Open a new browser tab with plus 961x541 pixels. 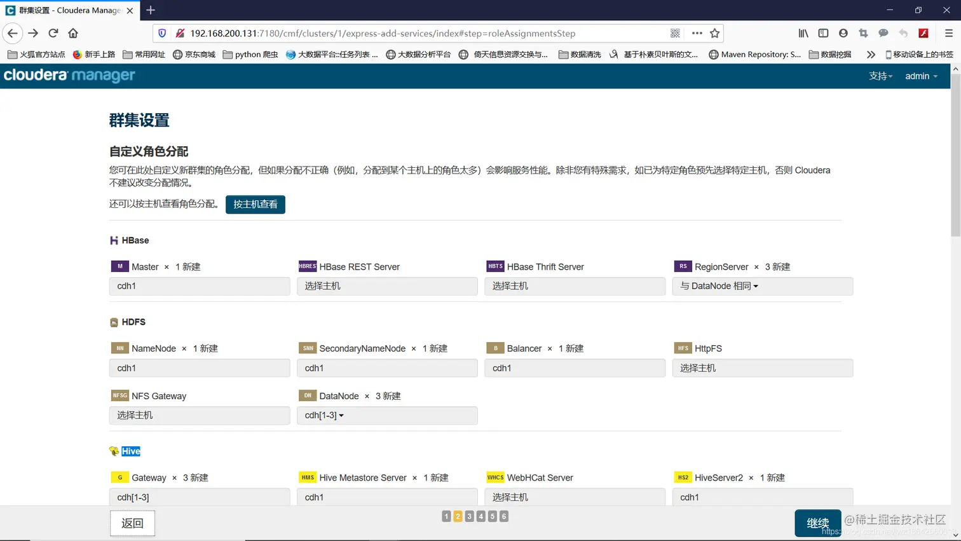[151, 10]
